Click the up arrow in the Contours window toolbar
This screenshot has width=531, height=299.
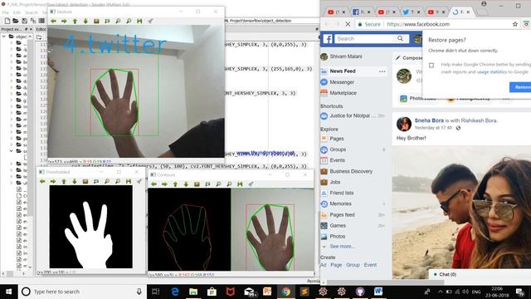pos(175,184)
